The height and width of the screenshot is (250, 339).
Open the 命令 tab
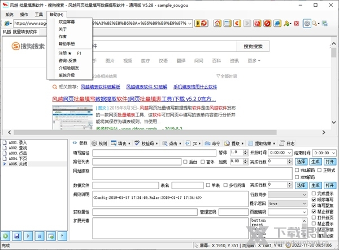212,144
